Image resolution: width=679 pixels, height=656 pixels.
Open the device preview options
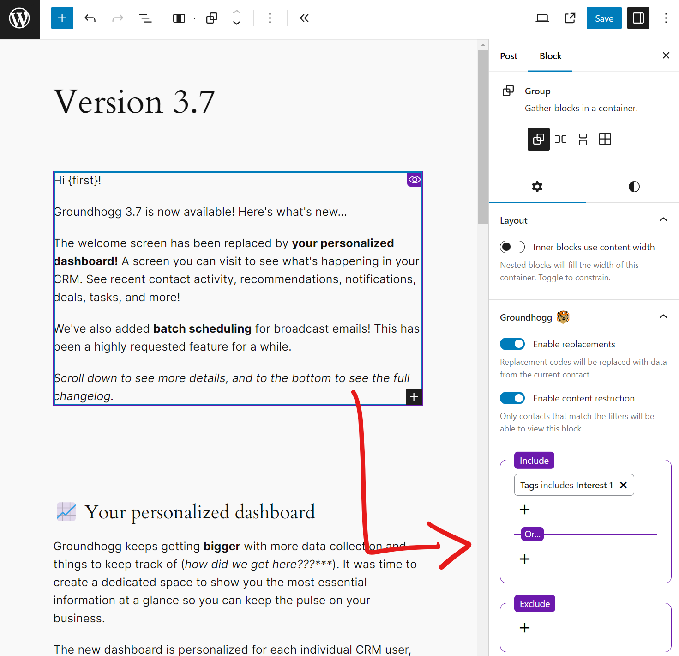click(x=542, y=18)
